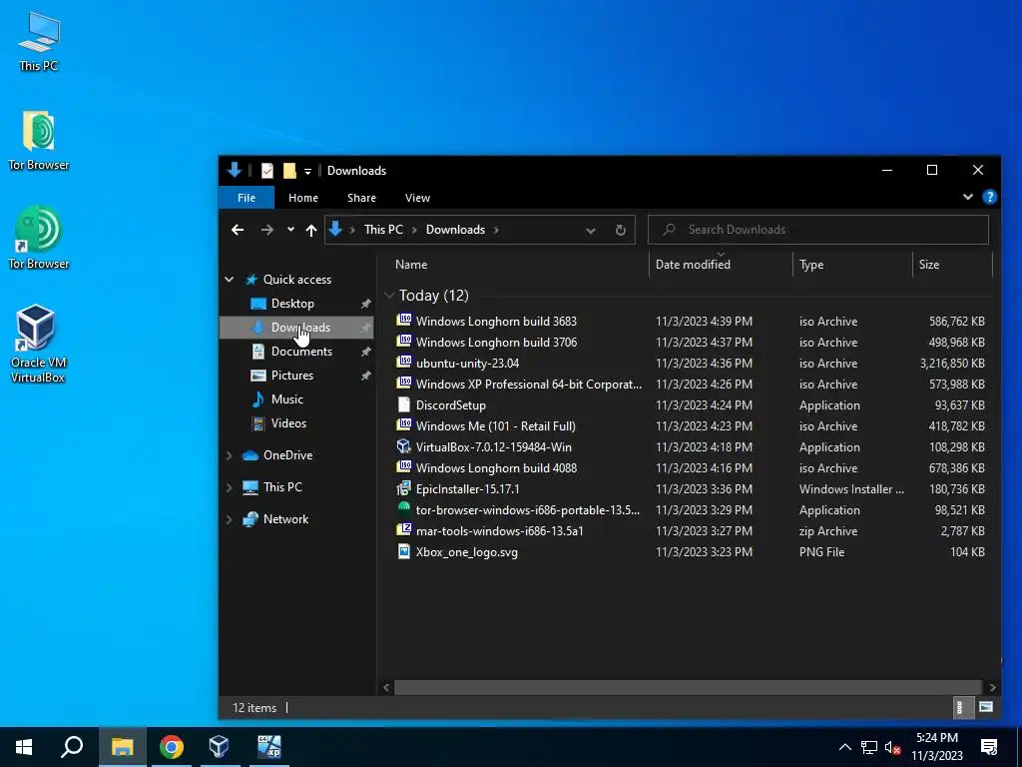Expand the This PC tree node

point(230,487)
